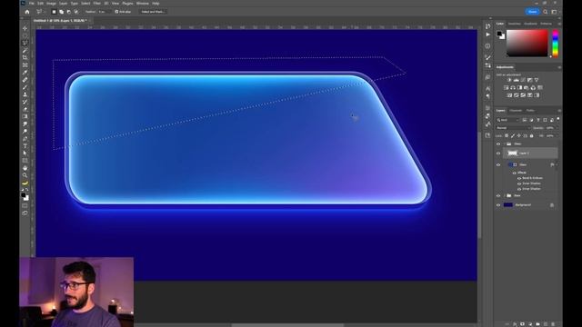The width and height of the screenshot is (582, 327).
Task: Switch to the Paths tab
Action: pos(530,111)
